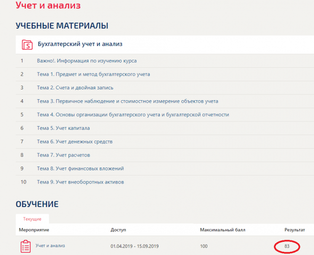Open Тема 2. Счета и двойная запись
This screenshot has height=255, width=314.
[75, 88]
